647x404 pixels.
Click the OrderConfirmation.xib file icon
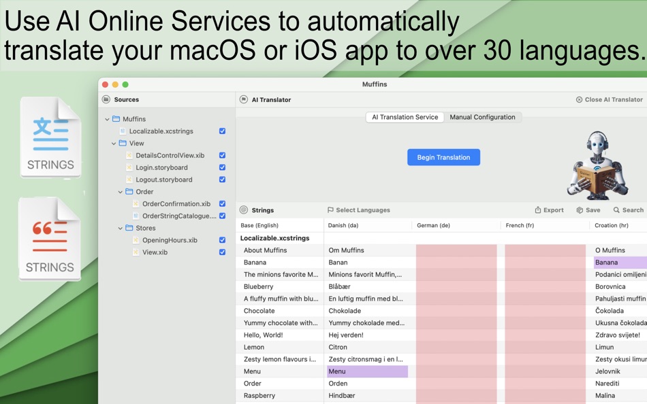pos(136,203)
